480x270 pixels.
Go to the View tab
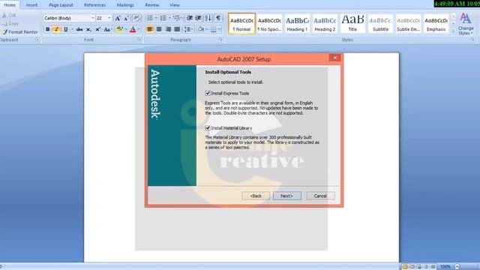point(175,5)
